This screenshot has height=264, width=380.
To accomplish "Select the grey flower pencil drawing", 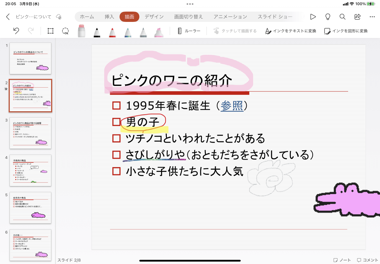I will click(271, 178).
